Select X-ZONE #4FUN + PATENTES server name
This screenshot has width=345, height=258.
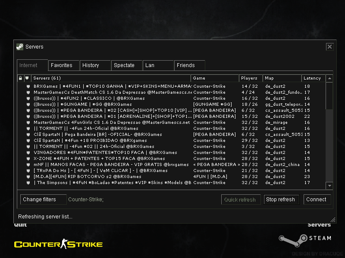tap(99, 158)
